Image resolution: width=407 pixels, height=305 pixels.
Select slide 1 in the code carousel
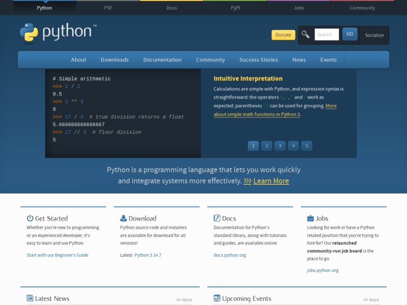253,146
